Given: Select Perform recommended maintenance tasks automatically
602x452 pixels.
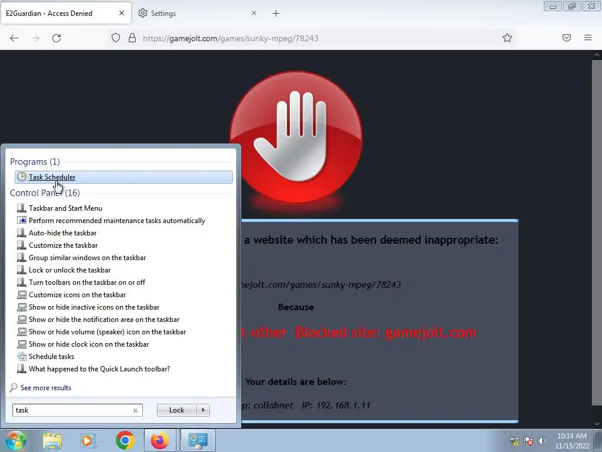Looking at the screenshot, I should 117,220.
